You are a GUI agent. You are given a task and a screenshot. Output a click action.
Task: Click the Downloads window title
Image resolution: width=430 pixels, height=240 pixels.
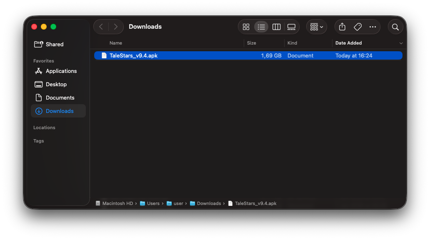(145, 27)
